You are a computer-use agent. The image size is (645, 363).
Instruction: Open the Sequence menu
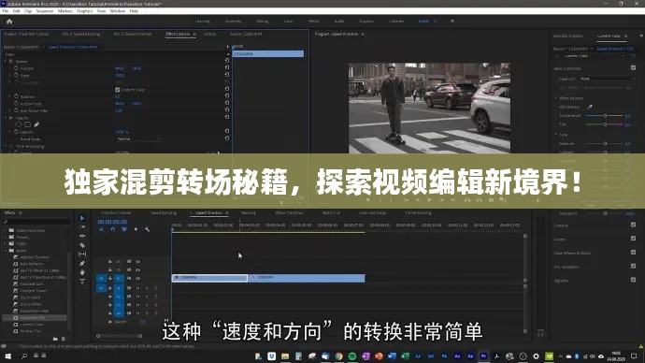click(x=45, y=11)
